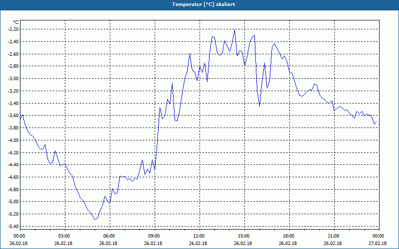Click the -3,60 y-axis label

pyautogui.click(x=13, y=116)
